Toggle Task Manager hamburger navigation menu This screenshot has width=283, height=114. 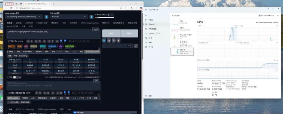(x=146, y=15)
